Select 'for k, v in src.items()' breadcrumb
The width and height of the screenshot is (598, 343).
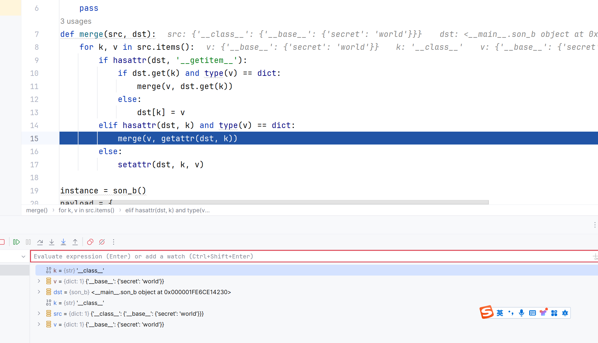[x=86, y=210]
